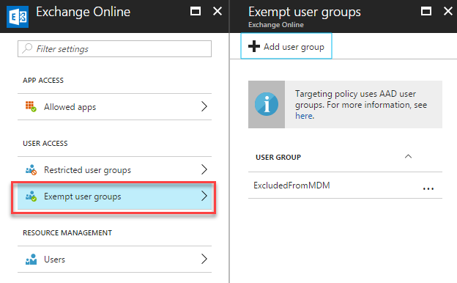Close the Exempt user groups blade
The image size is (457, 283).
click(448, 12)
